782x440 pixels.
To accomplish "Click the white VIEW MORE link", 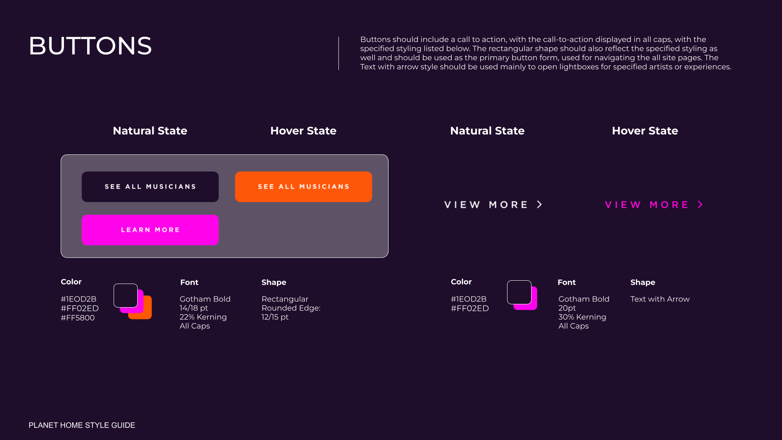I will click(486, 205).
